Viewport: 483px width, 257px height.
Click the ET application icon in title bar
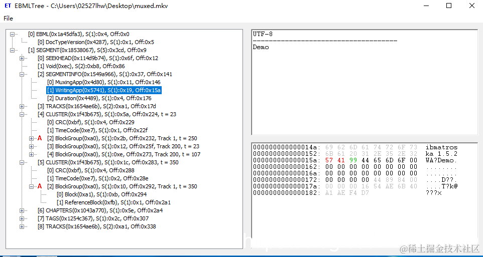(8, 6)
